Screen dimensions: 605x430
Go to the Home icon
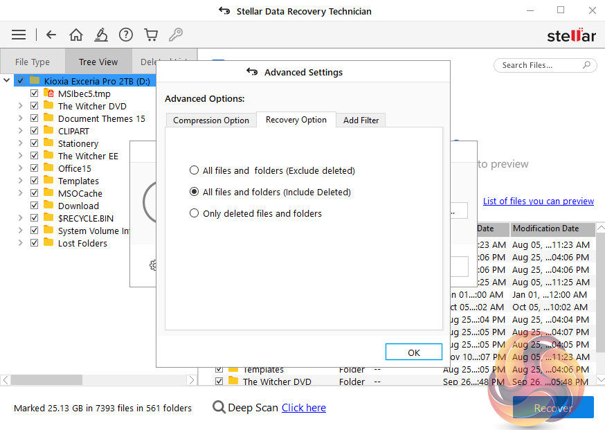76,35
